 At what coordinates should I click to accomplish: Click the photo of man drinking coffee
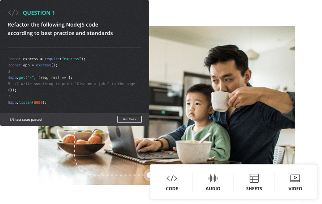click(222, 94)
